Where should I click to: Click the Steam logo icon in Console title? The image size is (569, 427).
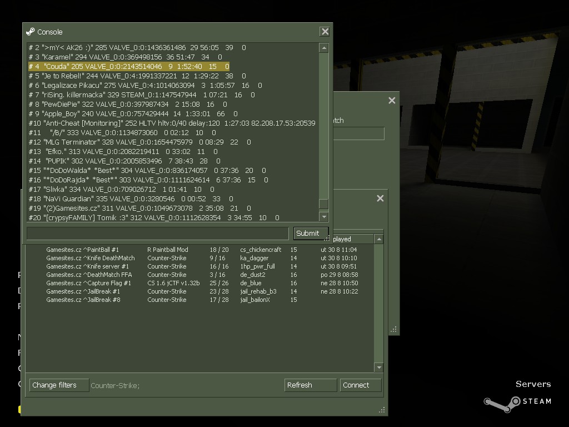point(31,32)
